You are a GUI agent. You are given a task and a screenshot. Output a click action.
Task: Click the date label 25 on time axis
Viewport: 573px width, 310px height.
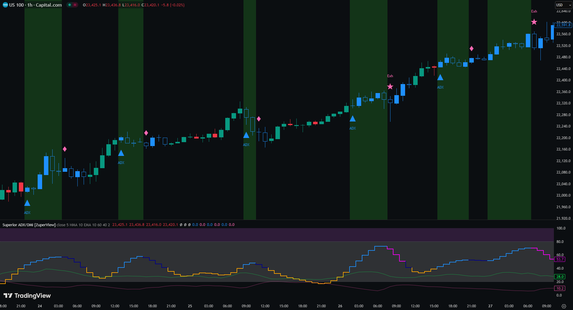point(190,306)
